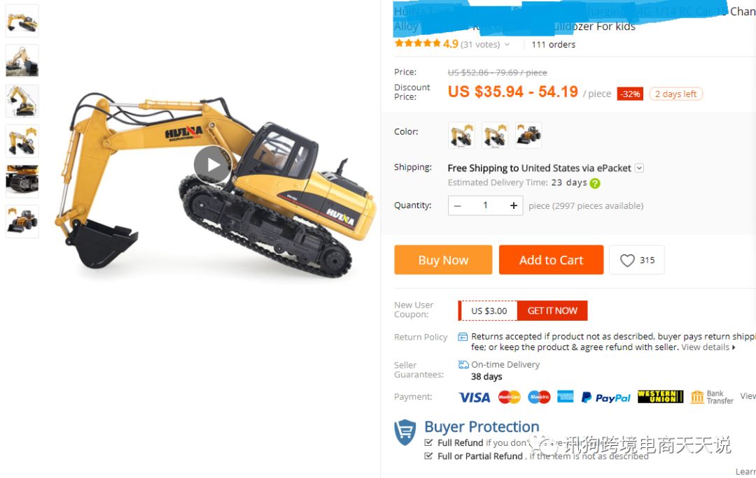The image size is (756, 478).
Task: Claim the coupon with GET IT NOW
Action: point(552,310)
